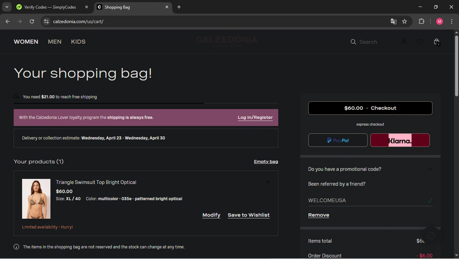Click the translate page icon
Screen dimensions: 459x259
[394, 21]
